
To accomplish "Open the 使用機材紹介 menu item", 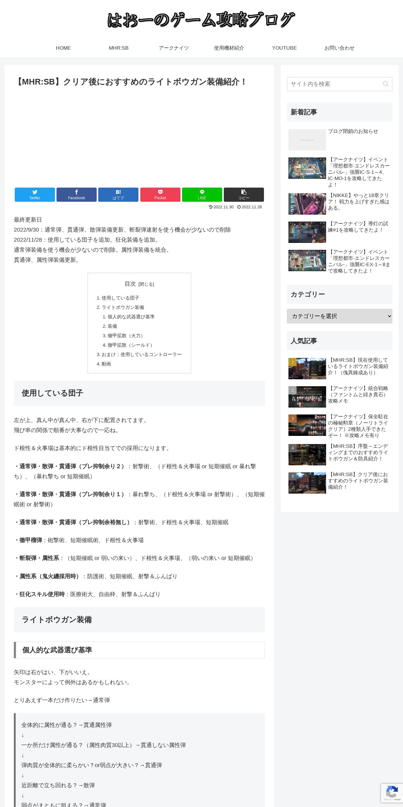I will [229, 48].
